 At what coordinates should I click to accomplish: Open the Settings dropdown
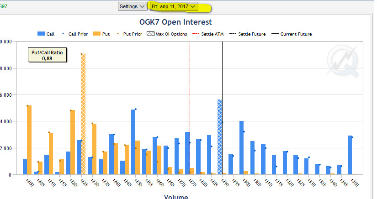click(133, 6)
